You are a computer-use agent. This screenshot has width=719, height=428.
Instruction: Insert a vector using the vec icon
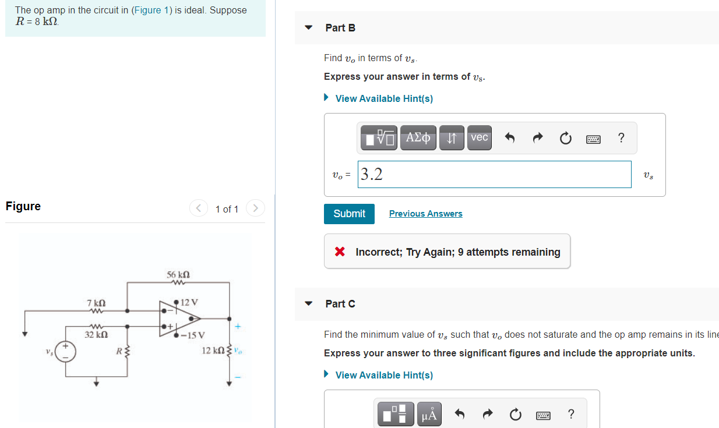tap(479, 137)
